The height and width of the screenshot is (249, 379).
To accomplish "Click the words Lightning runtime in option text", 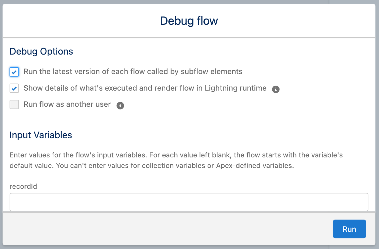I will tap(236, 88).
